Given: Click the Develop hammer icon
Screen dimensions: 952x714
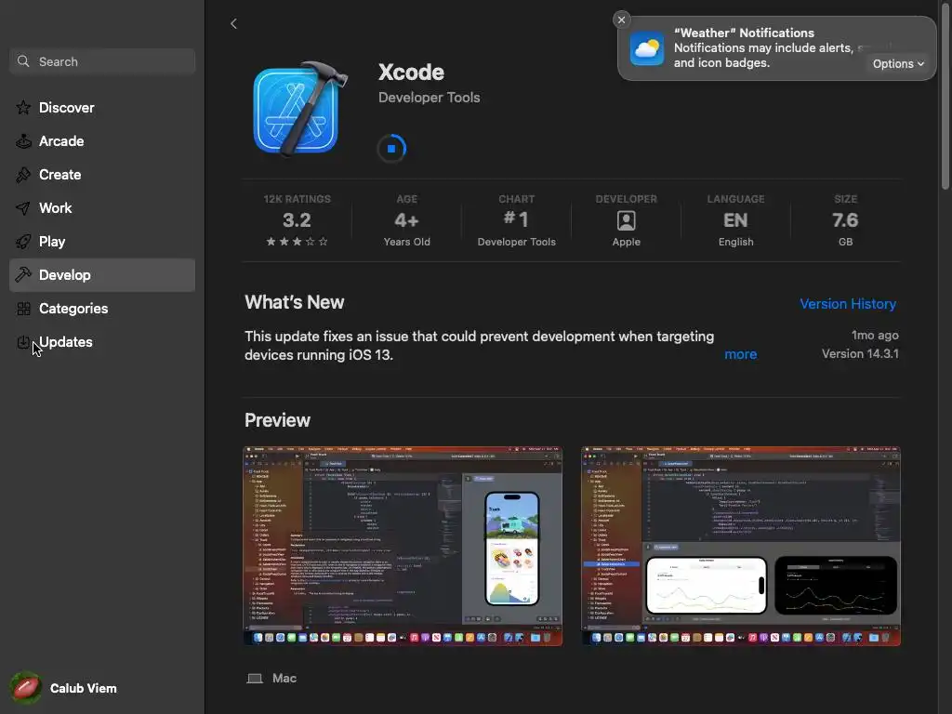Looking at the screenshot, I should click(23, 275).
